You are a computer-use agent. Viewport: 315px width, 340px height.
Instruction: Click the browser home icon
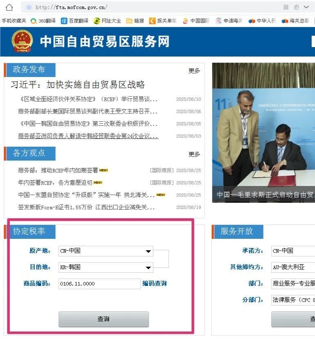[9, 7]
